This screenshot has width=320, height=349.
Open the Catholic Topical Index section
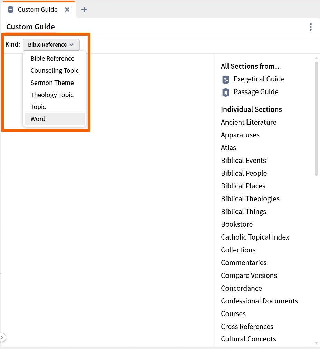(255, 237)
